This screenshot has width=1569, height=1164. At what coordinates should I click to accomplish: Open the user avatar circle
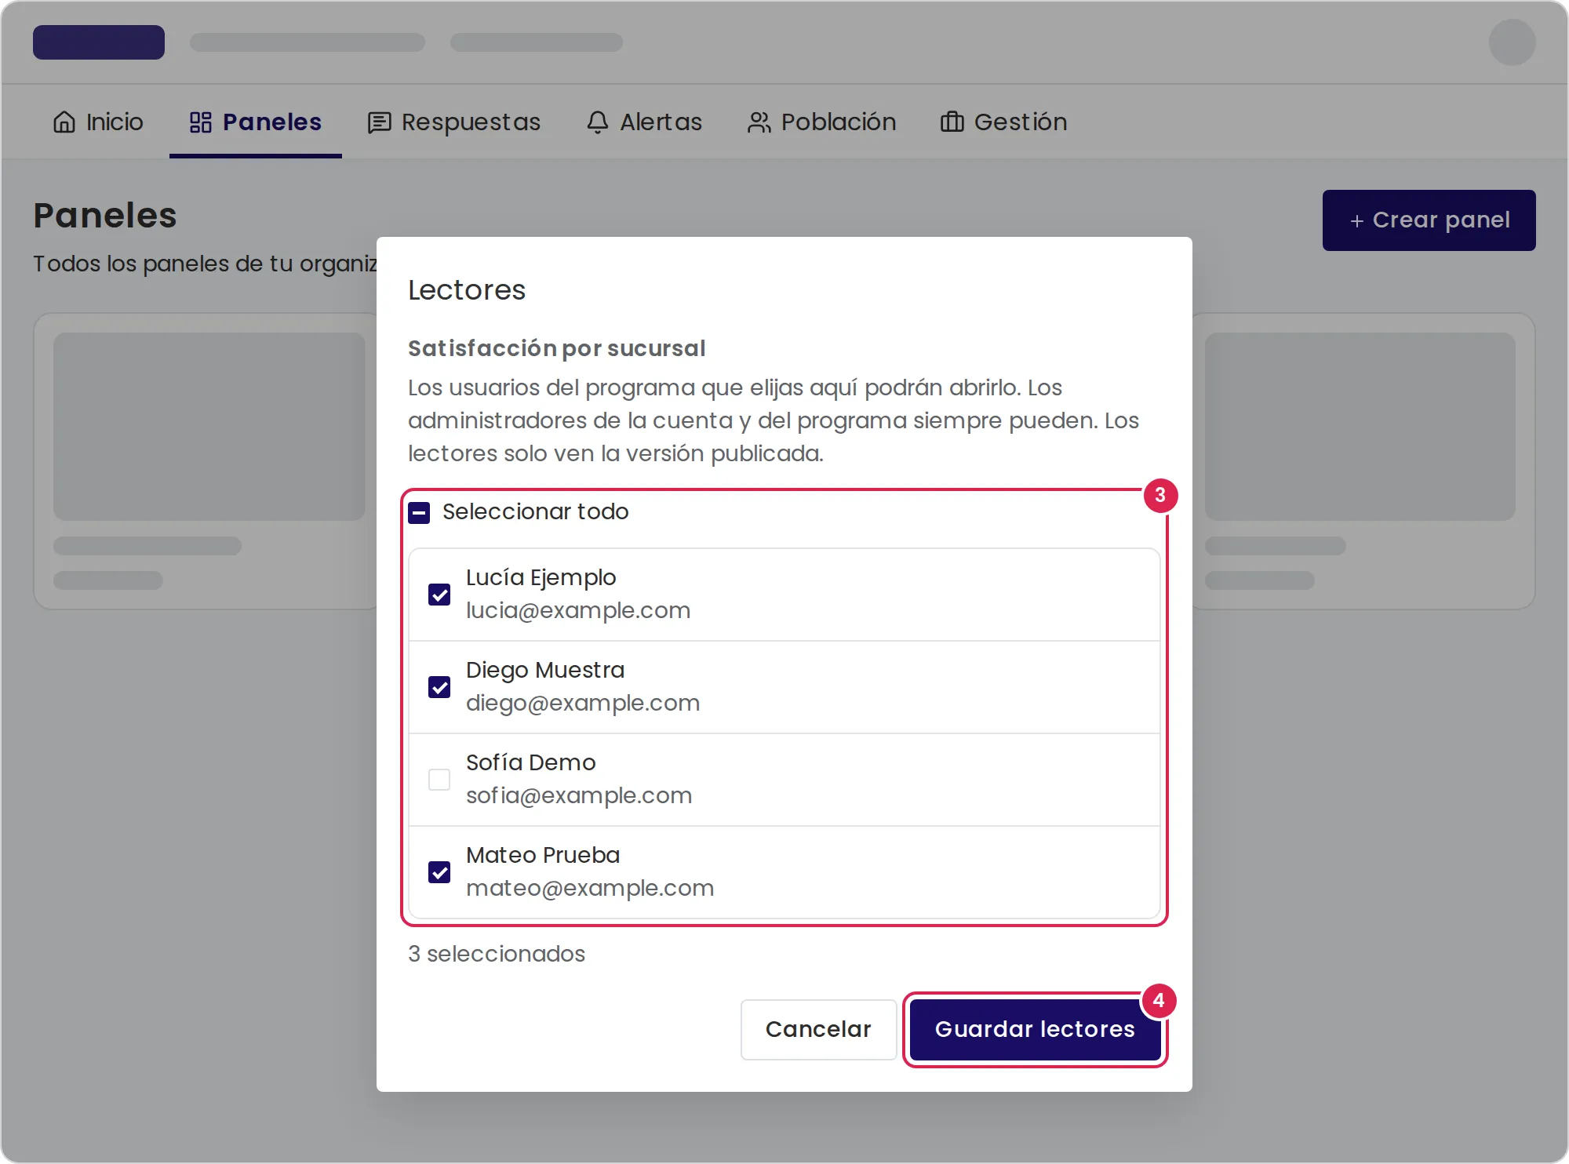click(x=1513, y=42)
